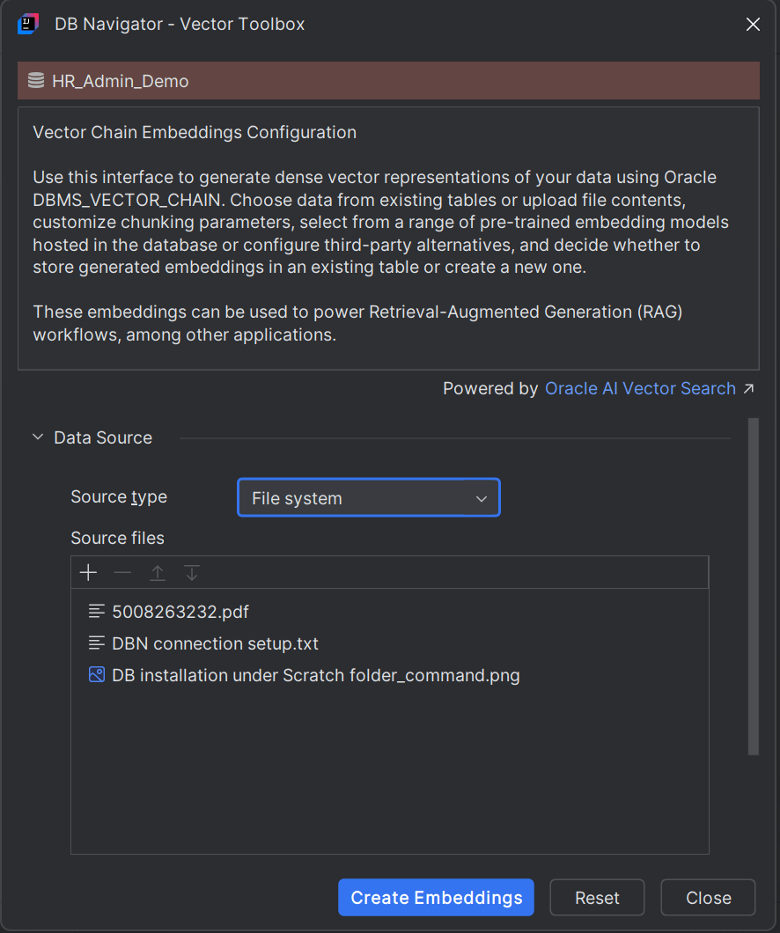Click the Create Embeddings button
The height and width of the screenshot is (933, 780).
click(x=435, y=897)
